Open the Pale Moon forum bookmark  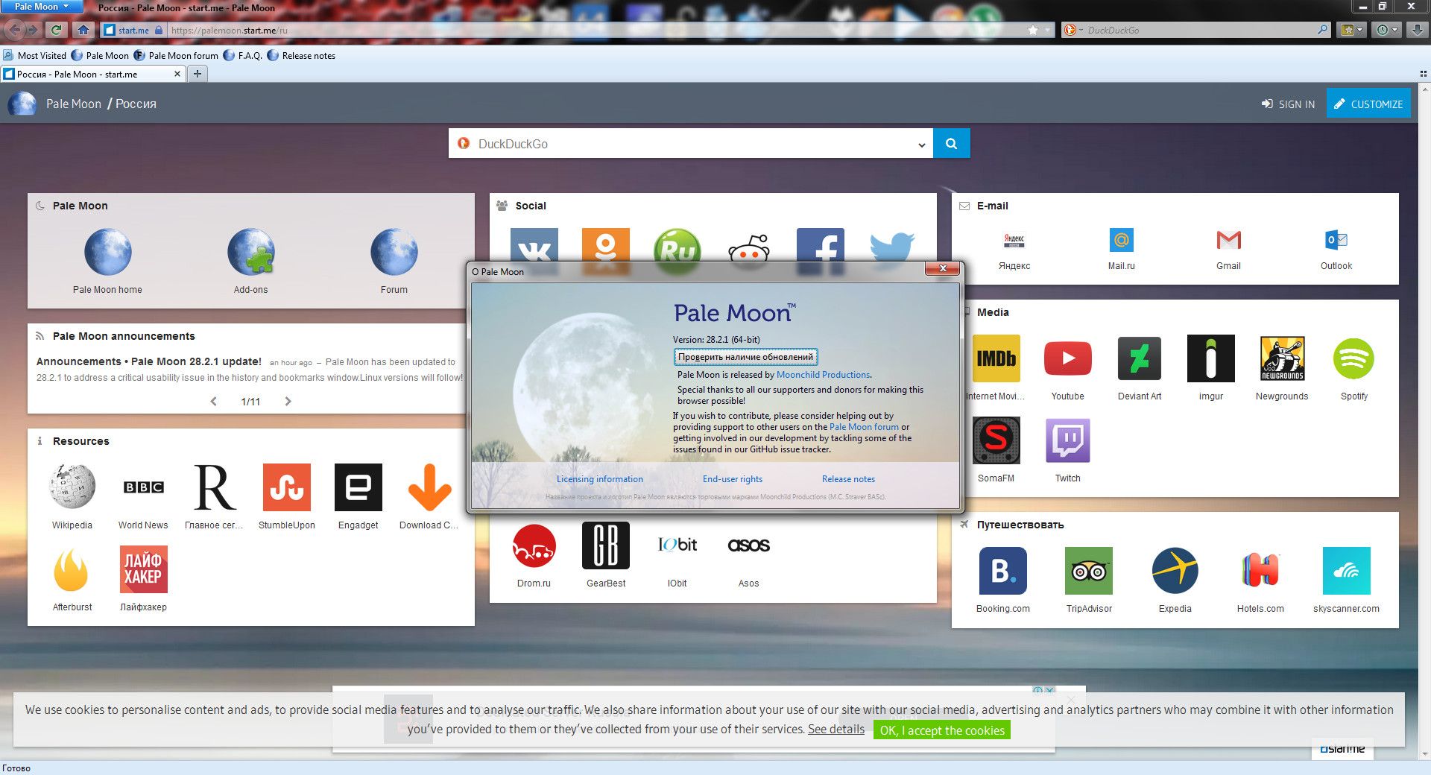[176, 55]
